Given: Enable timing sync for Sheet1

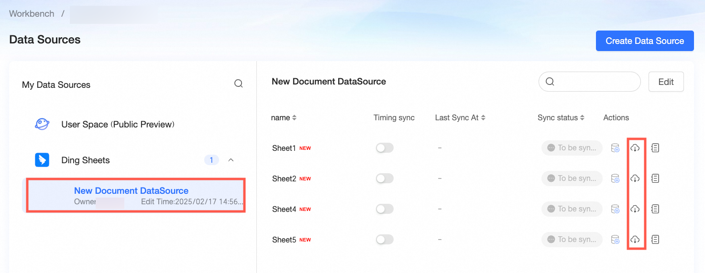Looking at the screenshot, I should pyautogui.click(x=385, y=148).
